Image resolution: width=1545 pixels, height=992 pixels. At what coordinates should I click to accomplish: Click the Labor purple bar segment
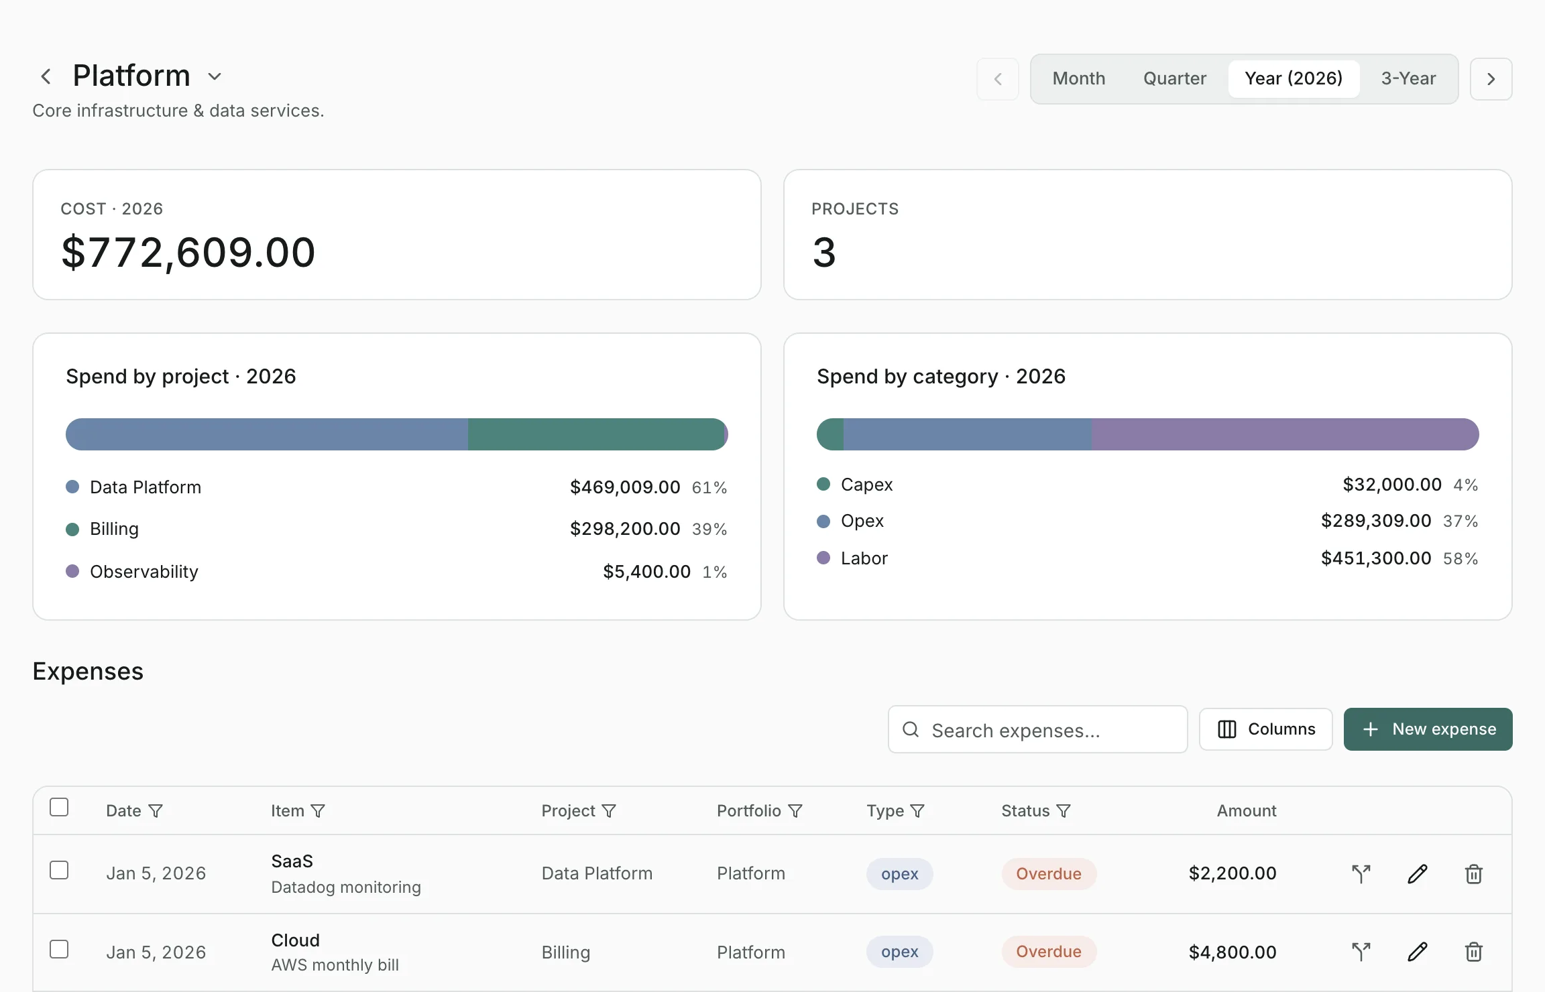[x=1285, y=434]
